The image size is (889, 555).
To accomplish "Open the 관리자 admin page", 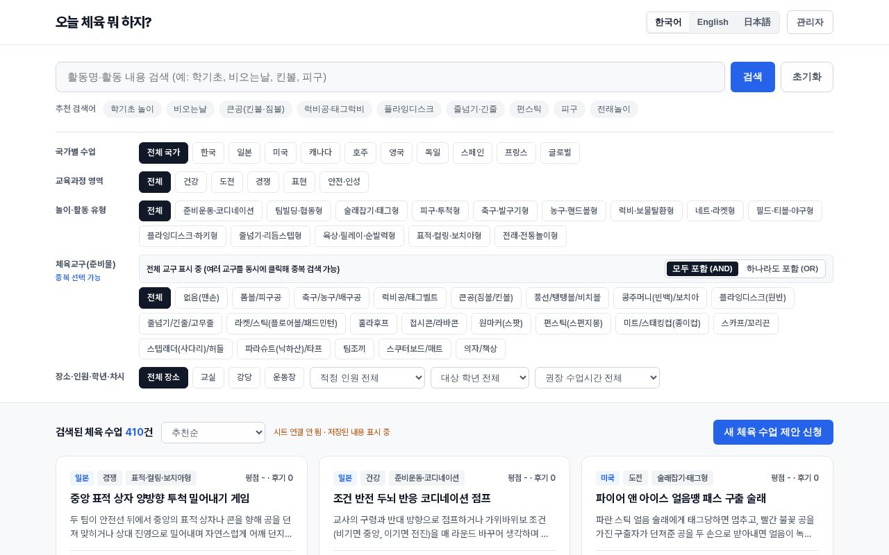I will pos(810,22).
